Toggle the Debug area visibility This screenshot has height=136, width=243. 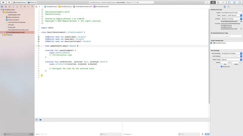tap(234, 3)
